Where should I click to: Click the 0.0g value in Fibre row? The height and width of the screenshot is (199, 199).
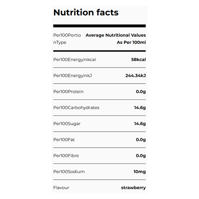click(x=141, y=156)
